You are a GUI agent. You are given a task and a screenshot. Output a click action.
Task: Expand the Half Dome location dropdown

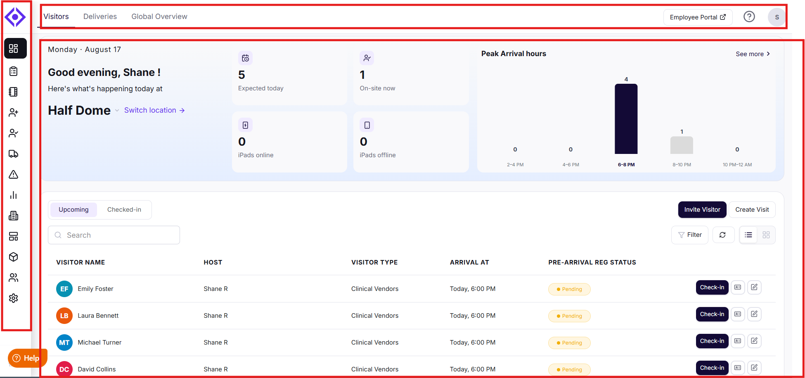pos(117,111)
